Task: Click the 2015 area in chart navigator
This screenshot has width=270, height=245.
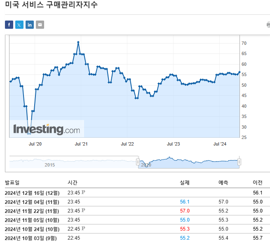Action: click(49, 164)
